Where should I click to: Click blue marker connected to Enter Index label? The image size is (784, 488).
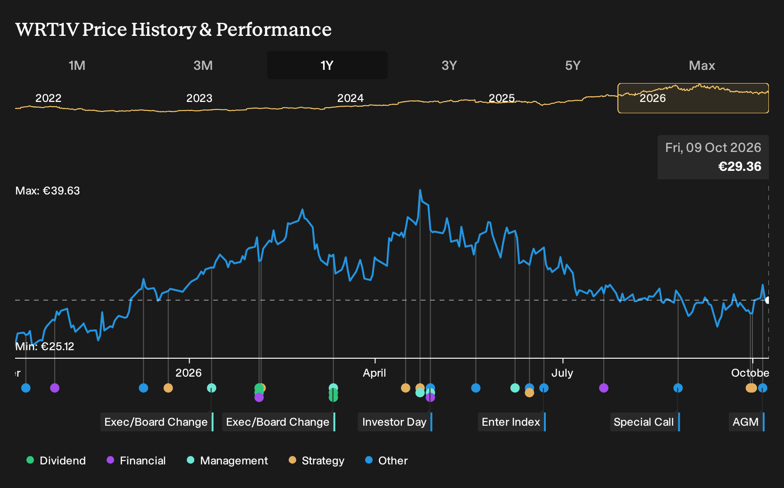[x=543, y=388]
